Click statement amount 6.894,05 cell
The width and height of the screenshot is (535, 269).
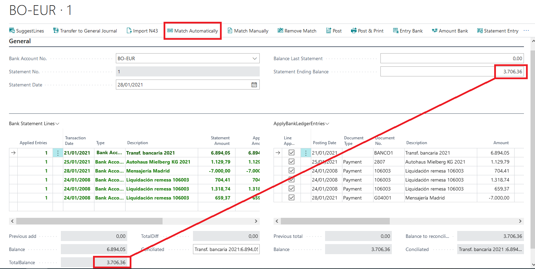click(216, 153)
